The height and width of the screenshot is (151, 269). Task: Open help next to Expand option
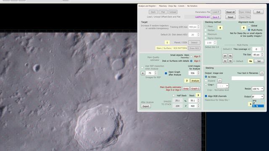tap(219, 81)
